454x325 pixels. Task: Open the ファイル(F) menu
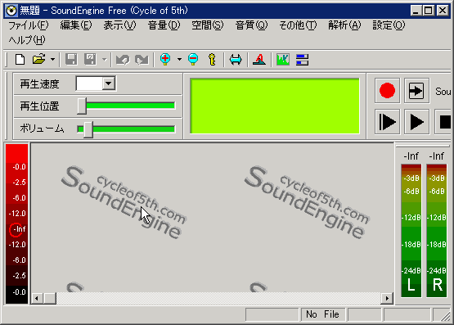click(29, 25)
